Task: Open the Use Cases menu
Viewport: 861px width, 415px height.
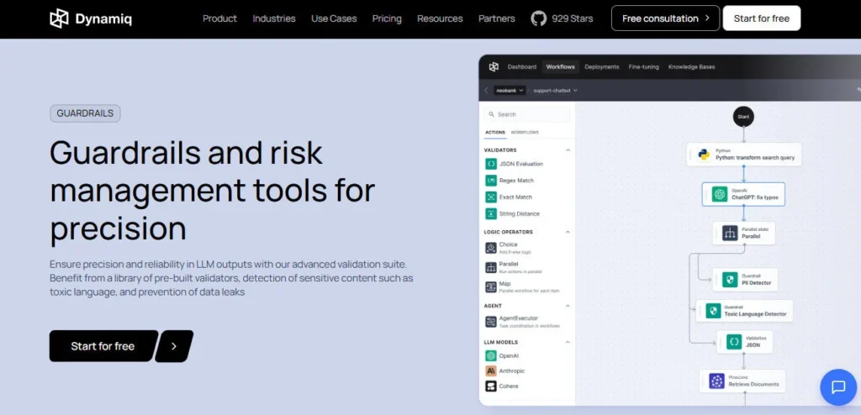Action: click(334, 18)
